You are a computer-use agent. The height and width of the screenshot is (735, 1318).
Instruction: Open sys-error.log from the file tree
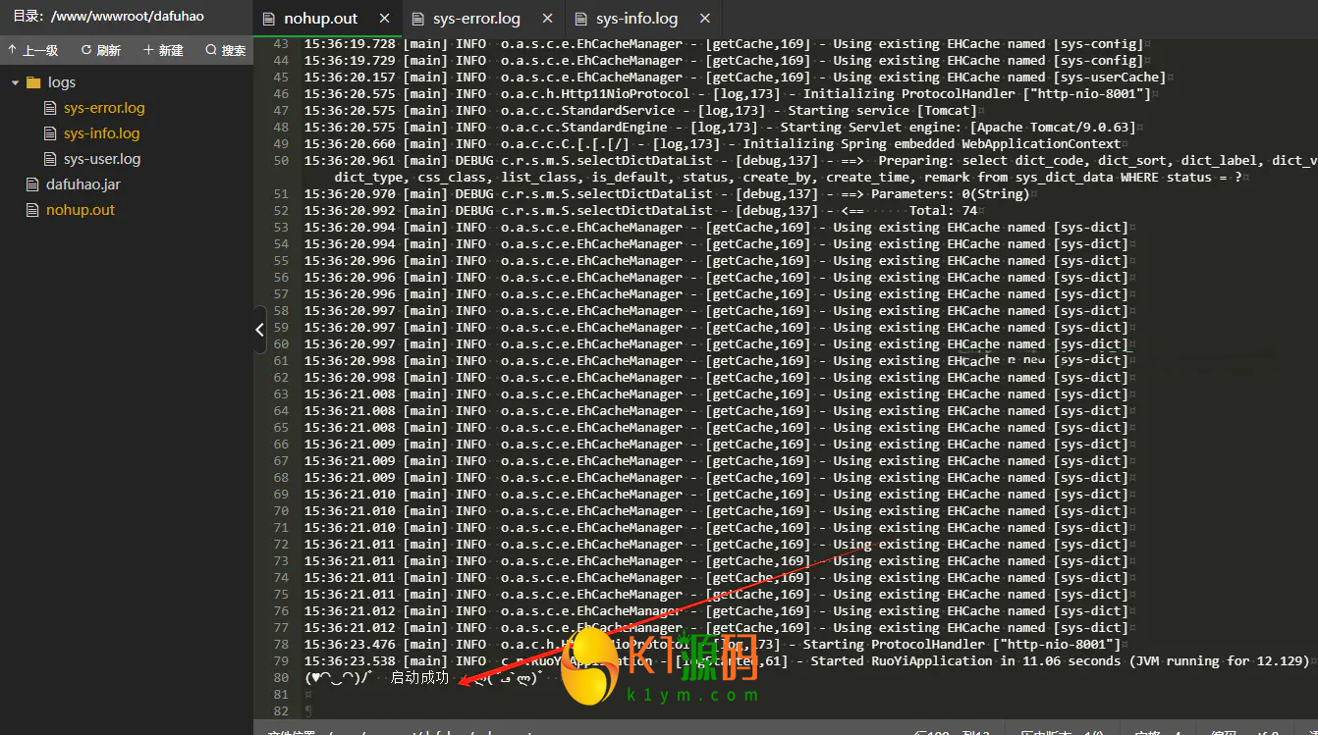tap(104, 108)
